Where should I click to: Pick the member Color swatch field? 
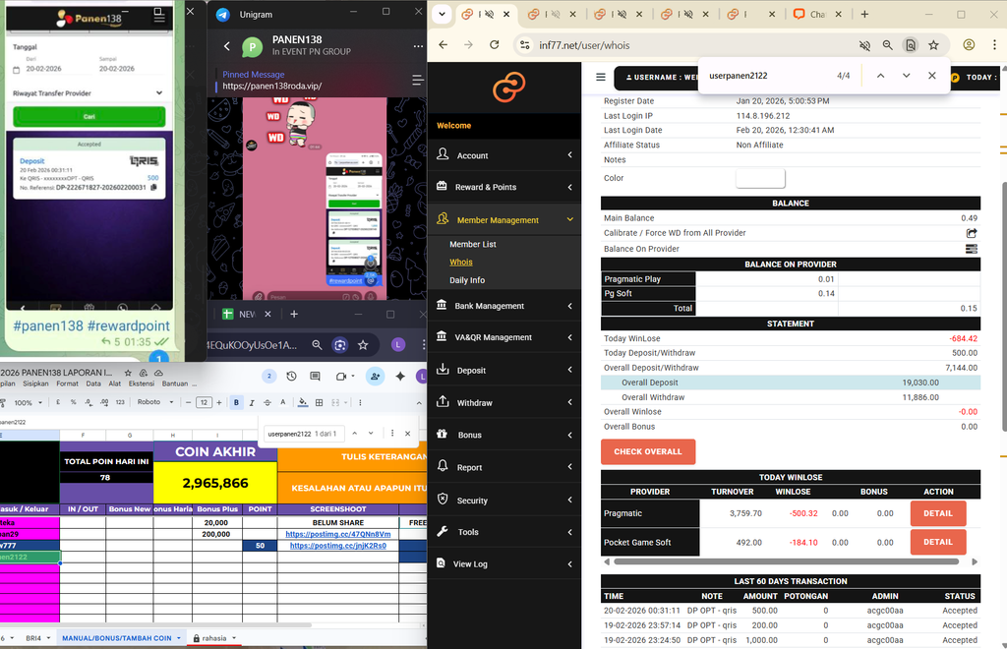[x=760, y=178]
